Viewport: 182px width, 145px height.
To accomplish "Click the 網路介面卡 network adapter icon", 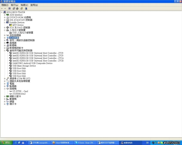I will [x=8, y=97].
